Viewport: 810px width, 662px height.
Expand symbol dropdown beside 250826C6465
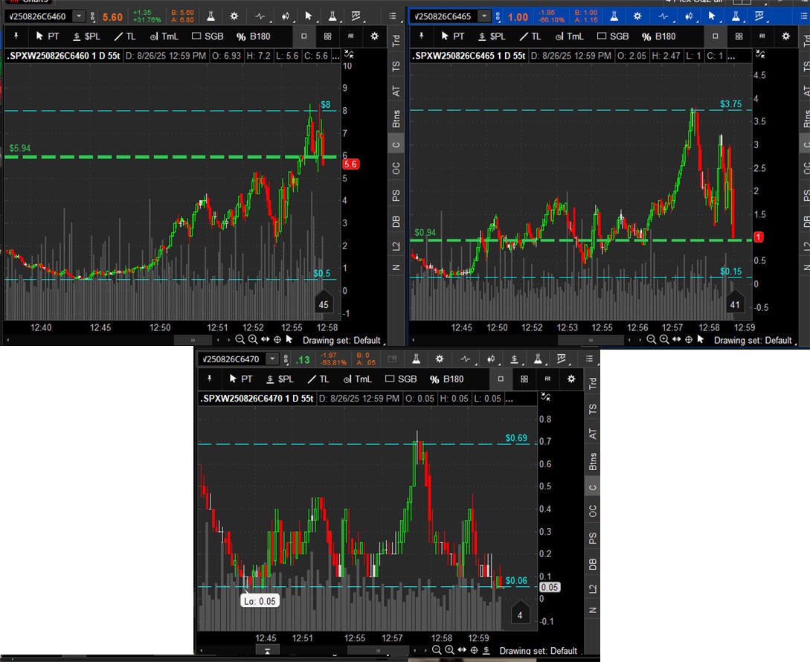tap(484, 16)
